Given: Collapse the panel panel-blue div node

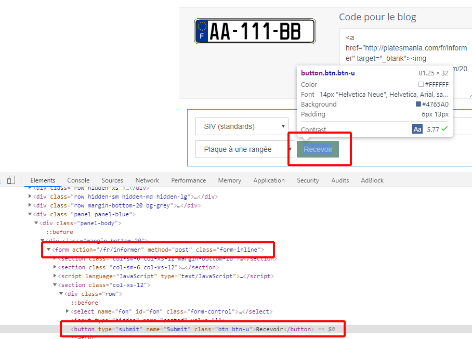Looking at the screenshot, I should coord(30,214).
